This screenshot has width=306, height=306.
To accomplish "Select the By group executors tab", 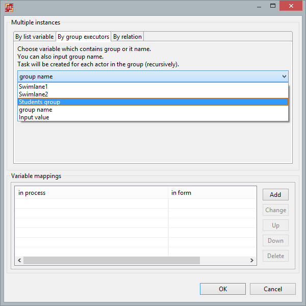I will (x=83, y=37).
